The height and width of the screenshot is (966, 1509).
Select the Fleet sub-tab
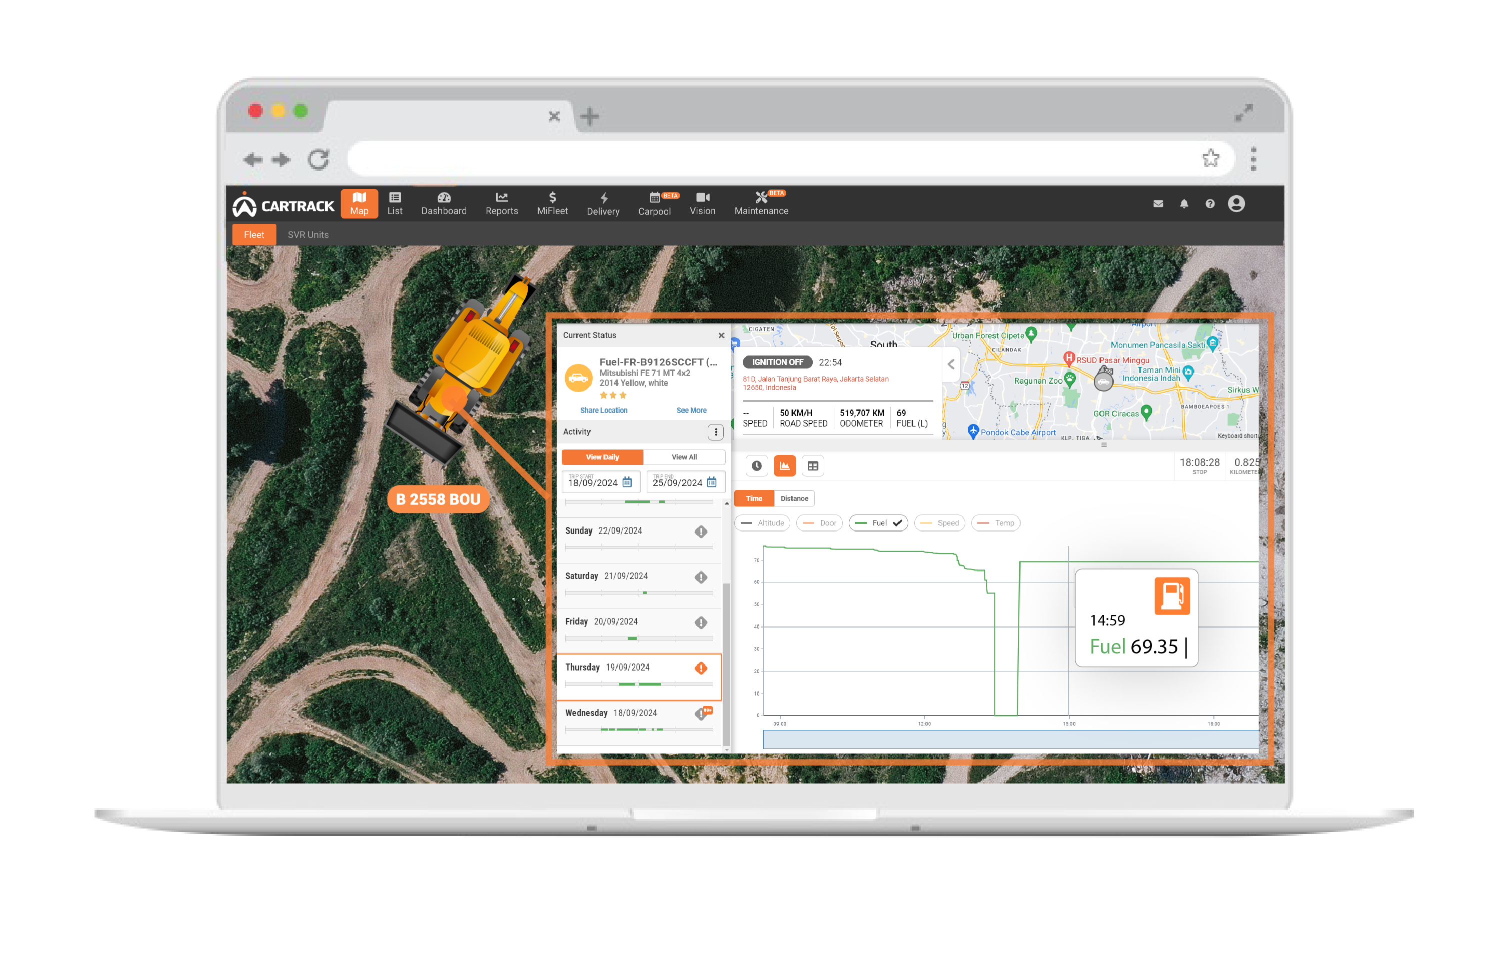(254, 234)
